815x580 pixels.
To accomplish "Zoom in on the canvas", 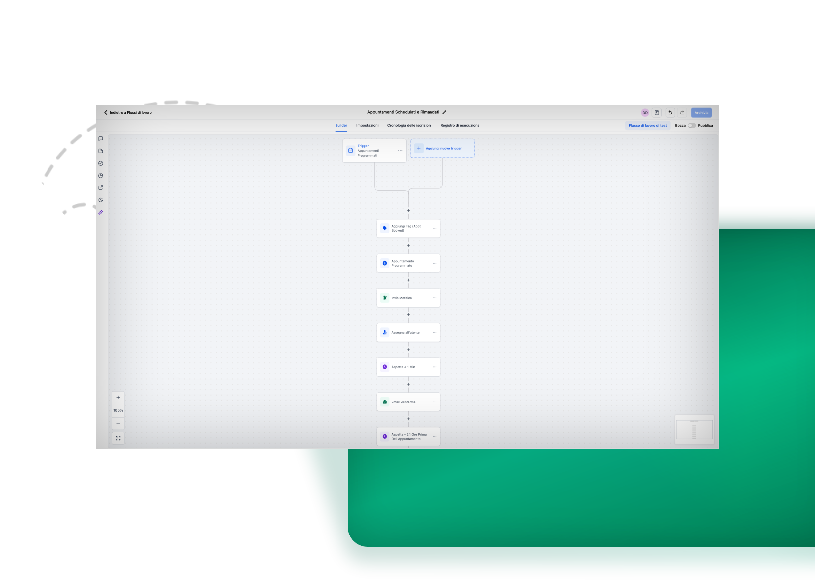I will [118, 398].
